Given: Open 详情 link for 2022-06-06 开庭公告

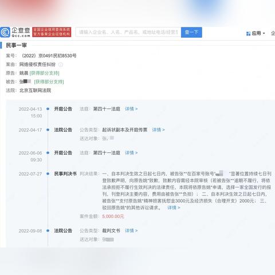Looking at the screenshot, I should click(x=131, y=153).
